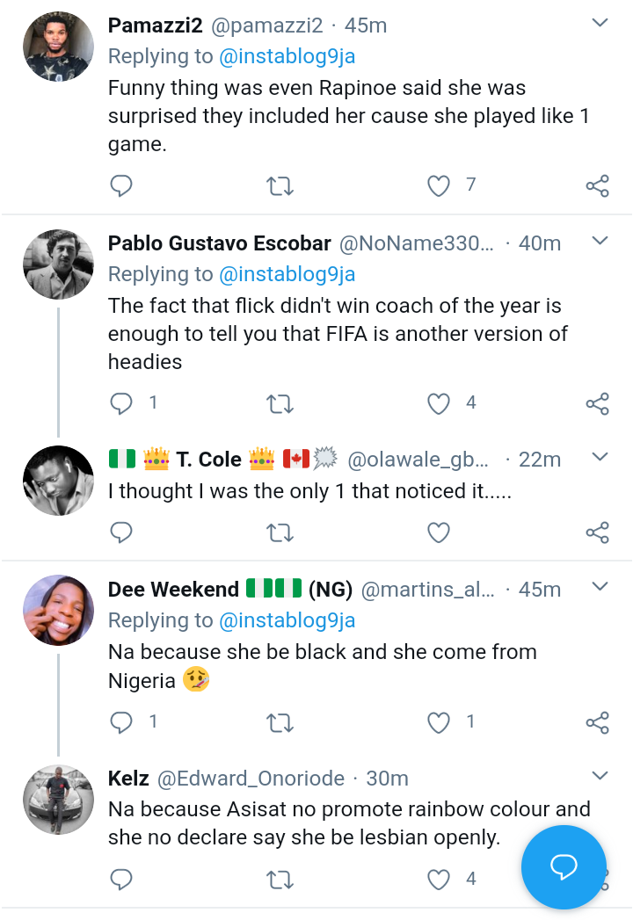Open Kelz's profile from display name

(128, 779)
